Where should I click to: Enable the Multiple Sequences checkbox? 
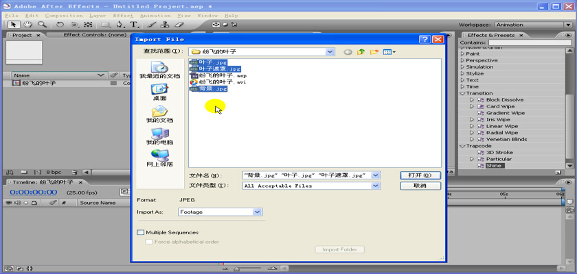[x=141, y=232]
